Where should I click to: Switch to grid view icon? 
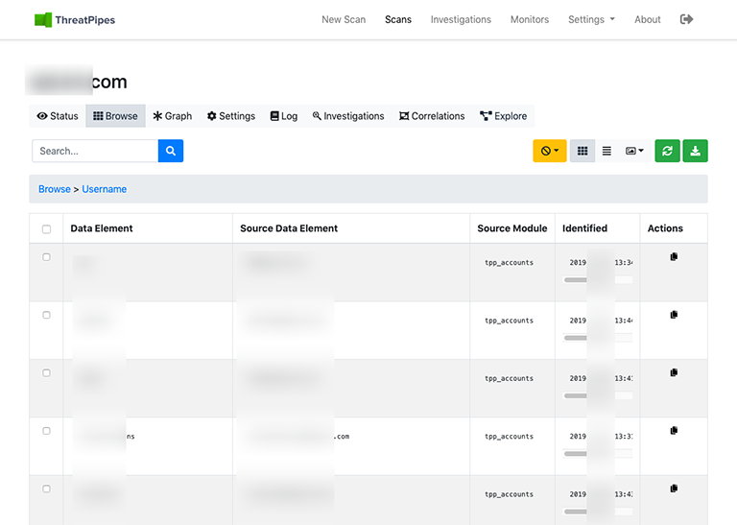click(x=582, y=151)
